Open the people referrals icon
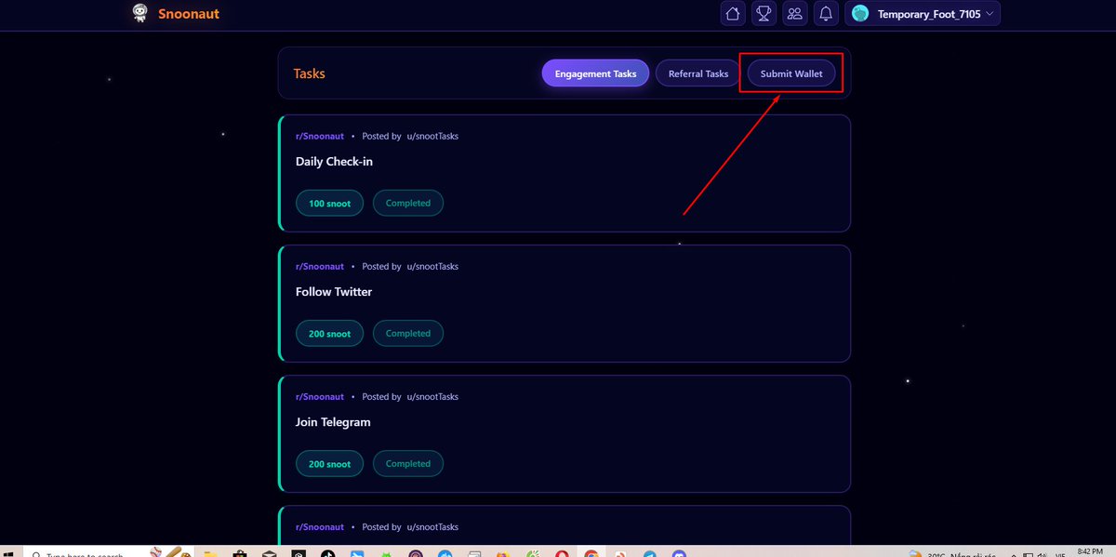The height and width of the screenshot is (557, 1116). pos(794,13)
